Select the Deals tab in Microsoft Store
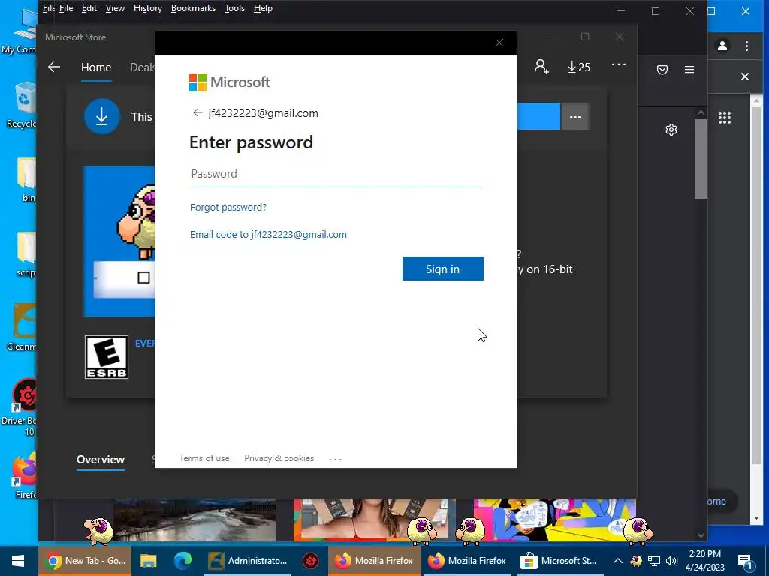Viewport: 769px width, 576px height. 142,67
